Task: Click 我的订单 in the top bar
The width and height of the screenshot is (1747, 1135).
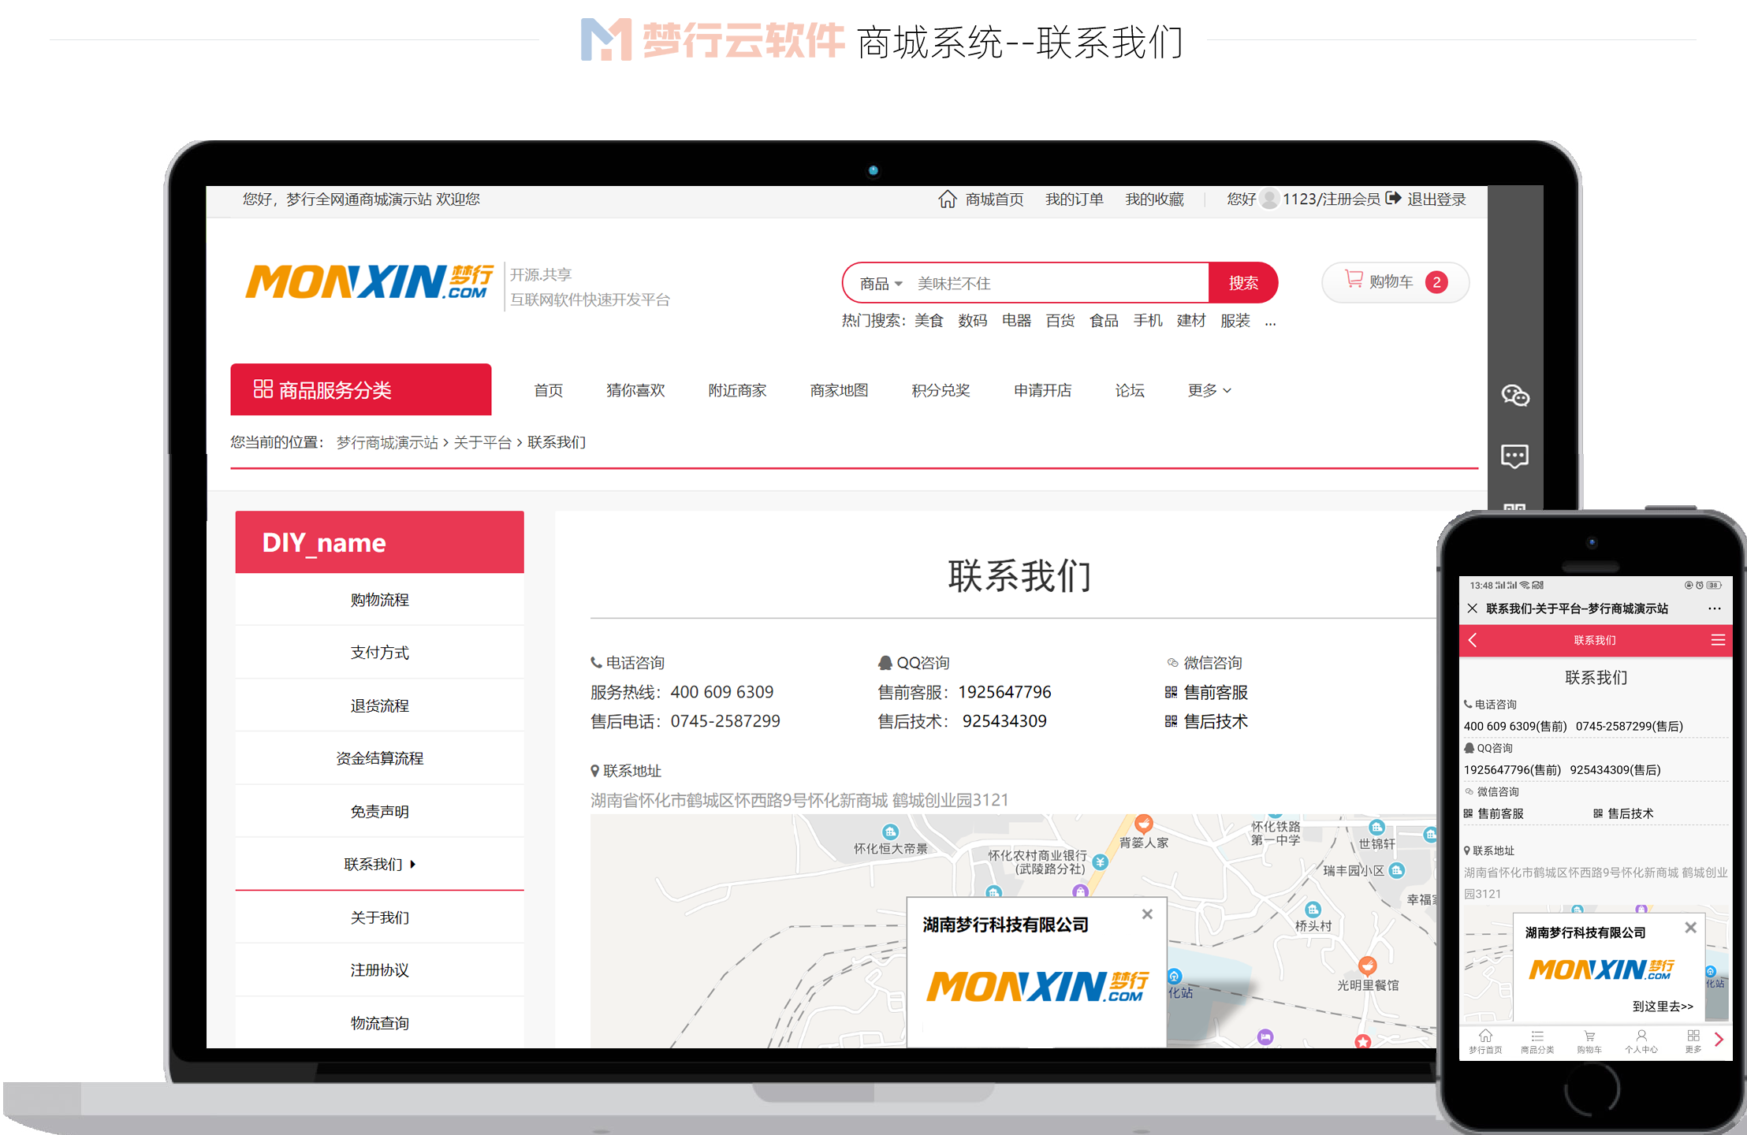Action: (x=1075, y=199)
